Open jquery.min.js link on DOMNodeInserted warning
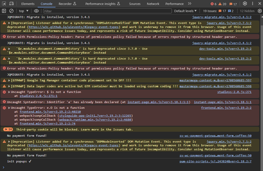The width and height of the screenshot is (263, 171). (229, 141)
